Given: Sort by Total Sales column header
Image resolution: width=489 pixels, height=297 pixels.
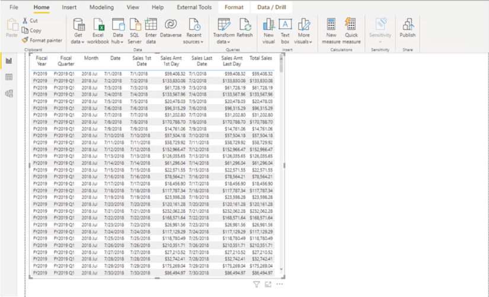Looking at the screenshot, I should [x=261, y=59].
